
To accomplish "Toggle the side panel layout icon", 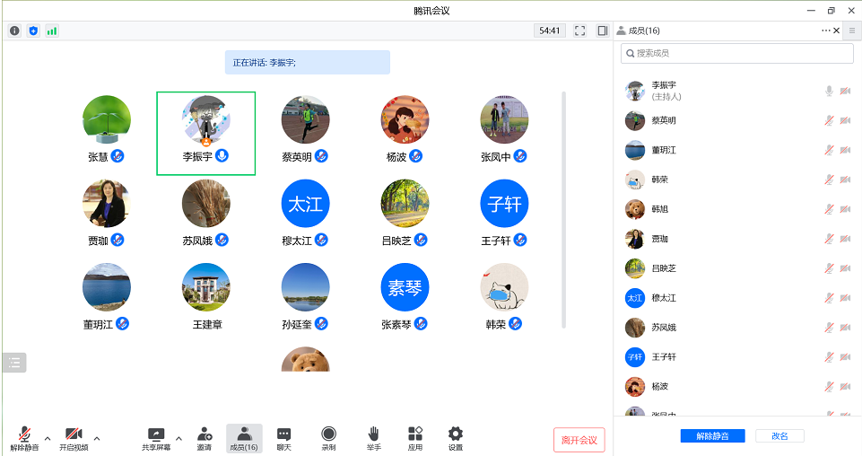I will (x=602, y=31).
